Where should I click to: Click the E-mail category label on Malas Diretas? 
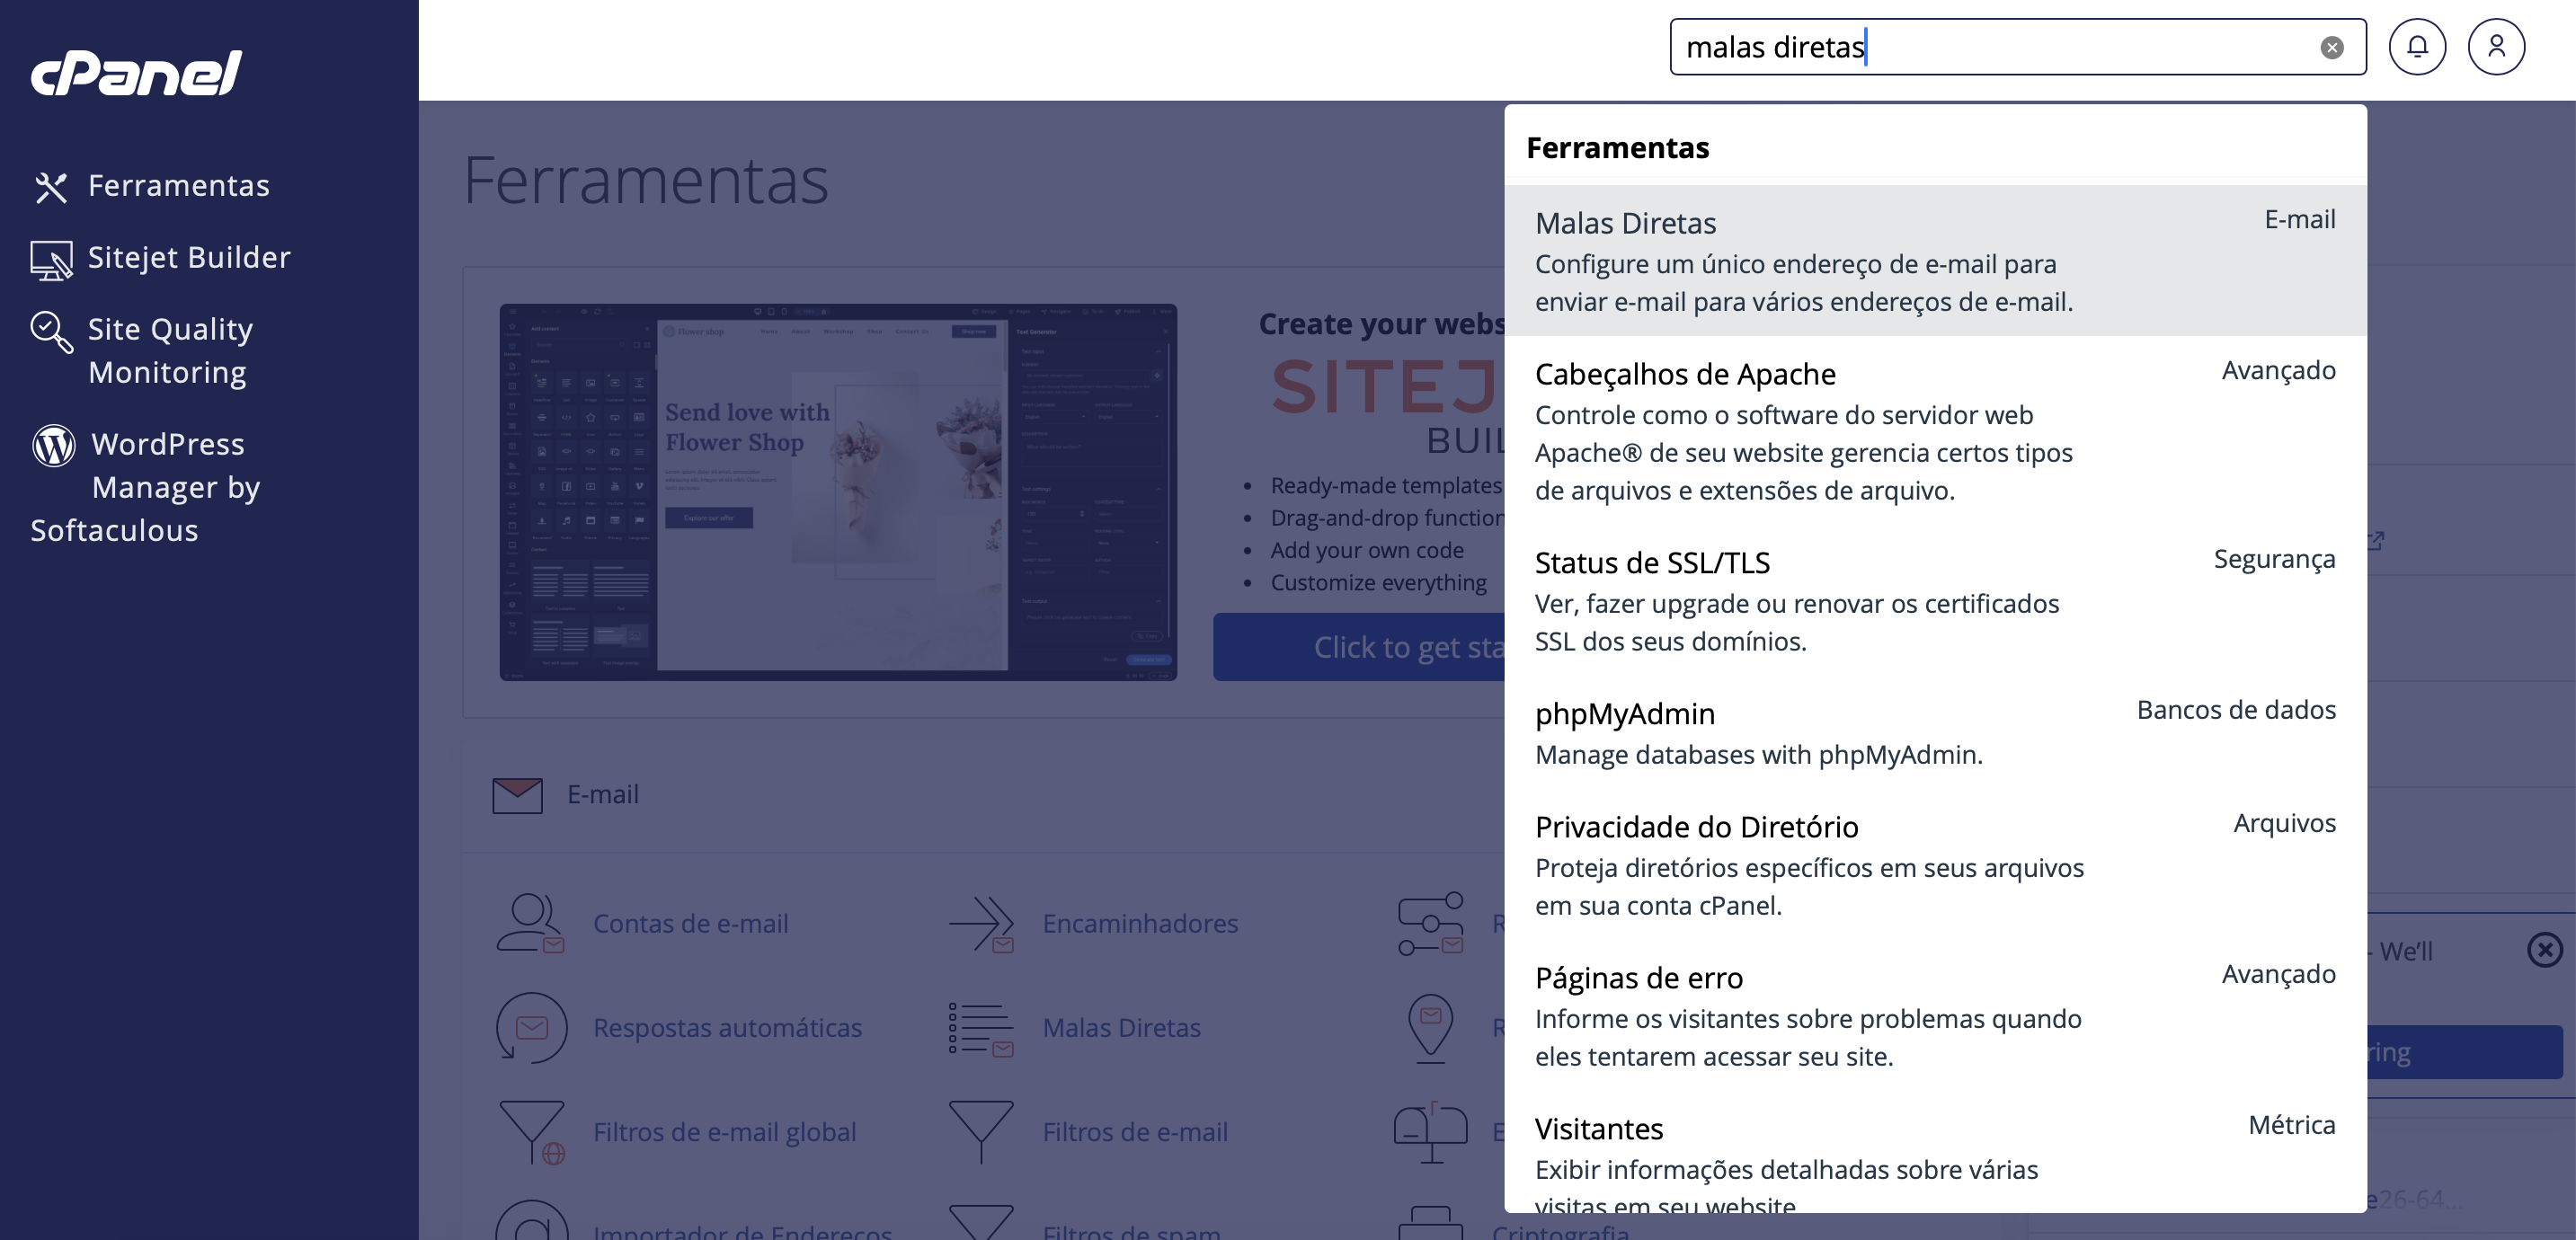tap(2299, 219)
